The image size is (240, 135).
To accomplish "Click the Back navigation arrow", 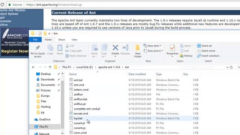I will [33, 67].
